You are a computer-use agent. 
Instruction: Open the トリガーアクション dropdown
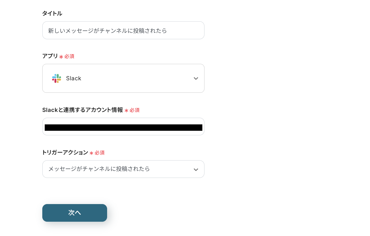click(x=123, y=169)
